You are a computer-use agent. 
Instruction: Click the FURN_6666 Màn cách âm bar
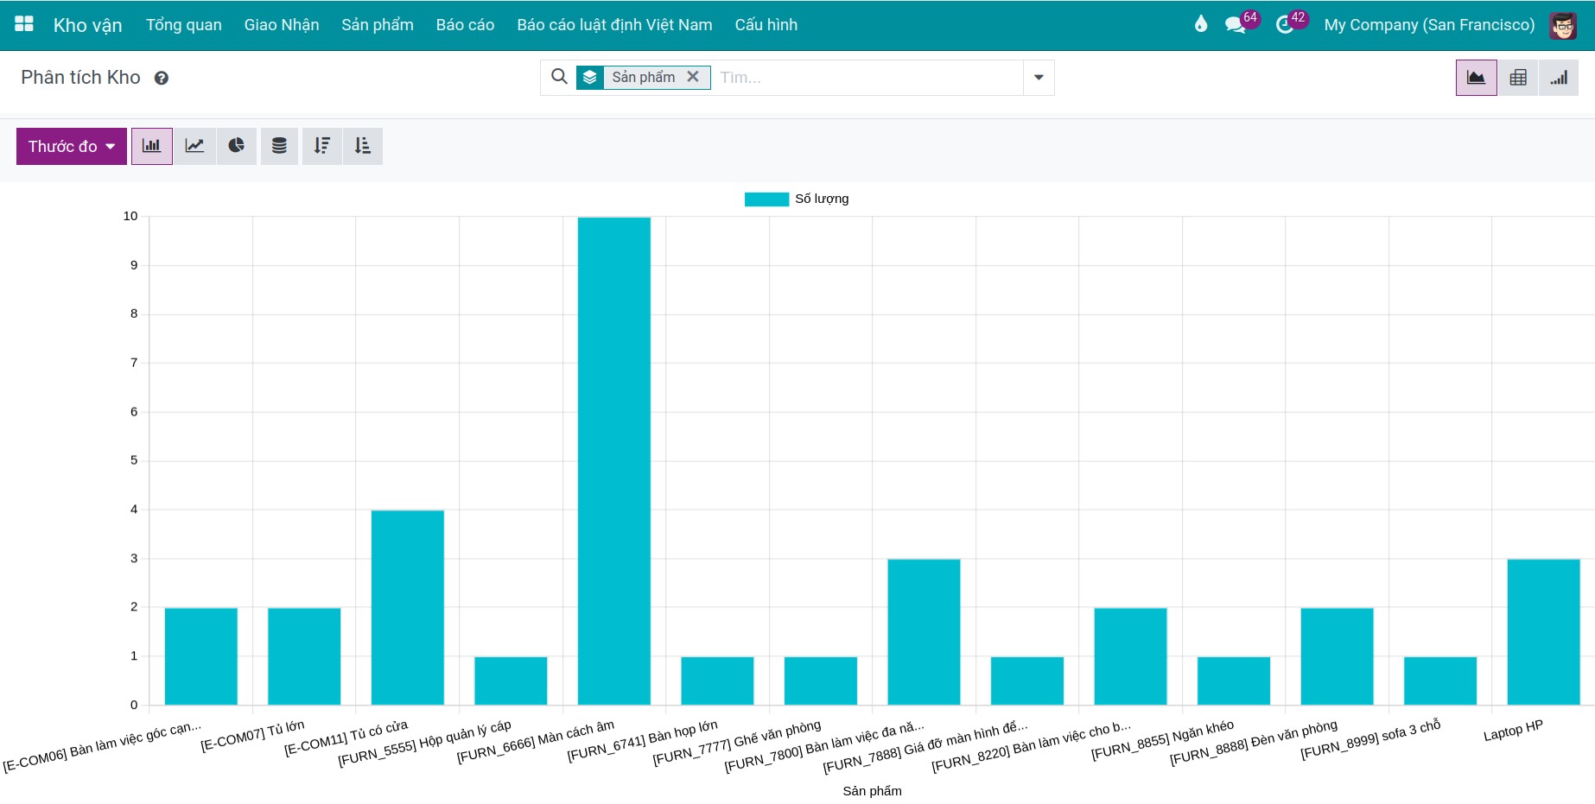[x=614, y=461]
